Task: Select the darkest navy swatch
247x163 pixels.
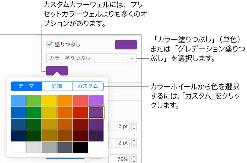Action: [x=18, y=136]
